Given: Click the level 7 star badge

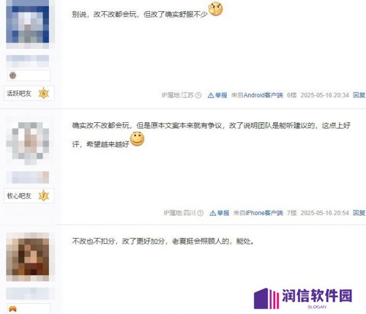Looking at the screenshot, I should pos(44,196).
